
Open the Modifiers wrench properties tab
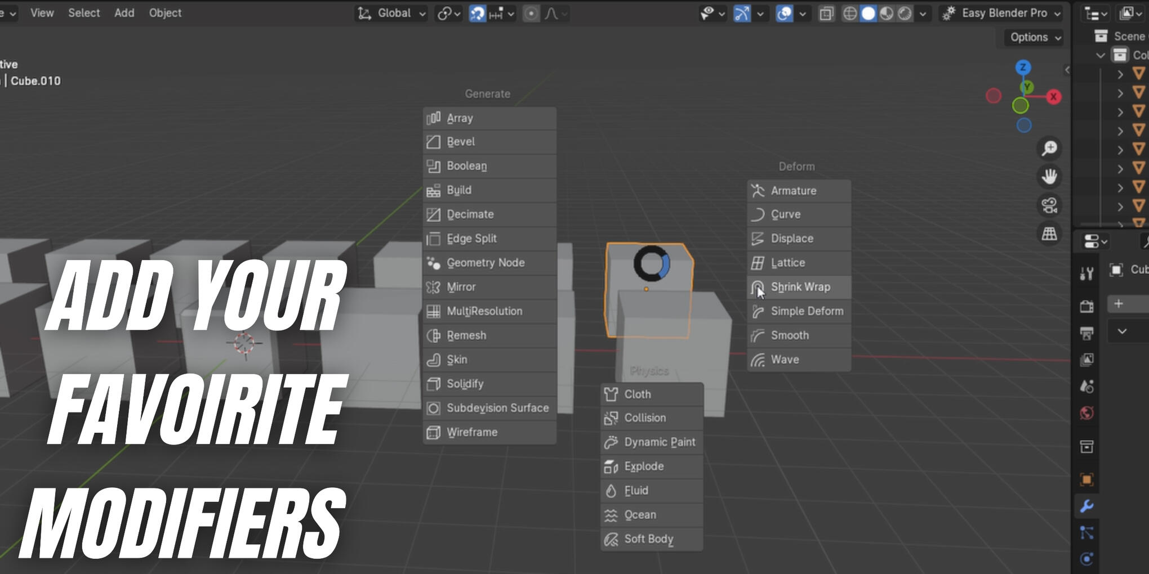click(1086, 506)
